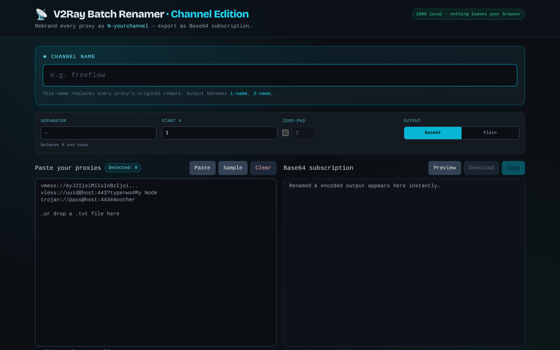Select the Start # number field
Screen dimensions: 560x350
[220, 133]
